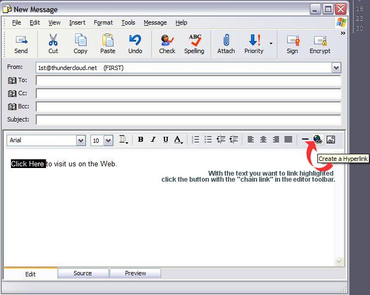Screen dimensions: 370x295
Task: Open the Priority dropdown arrow
Action: click(x=271, y=44)
